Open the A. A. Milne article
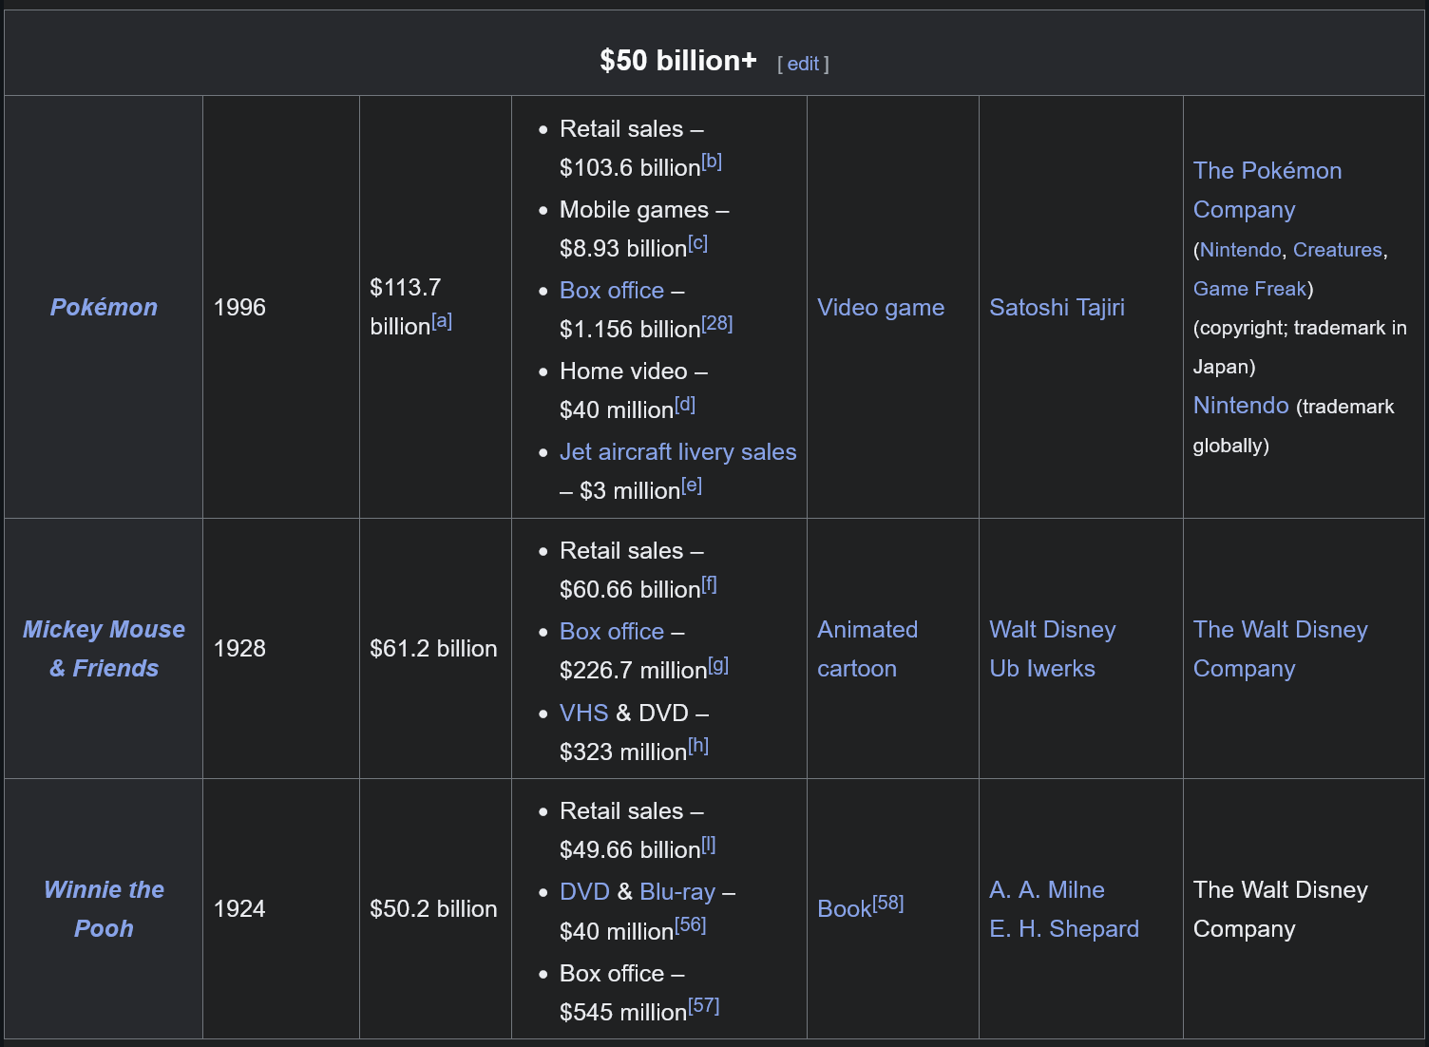This screenshot has height=1047, width=1429. click(1047, 889)
